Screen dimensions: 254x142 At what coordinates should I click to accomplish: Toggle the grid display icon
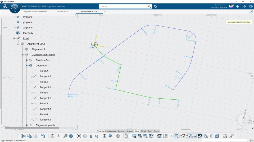176,136
